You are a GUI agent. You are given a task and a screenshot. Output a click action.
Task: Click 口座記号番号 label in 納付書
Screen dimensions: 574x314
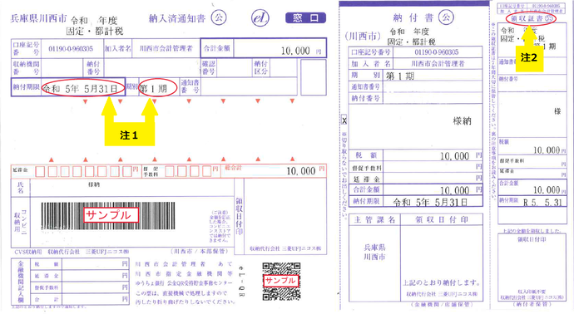[x=370, y=52]
